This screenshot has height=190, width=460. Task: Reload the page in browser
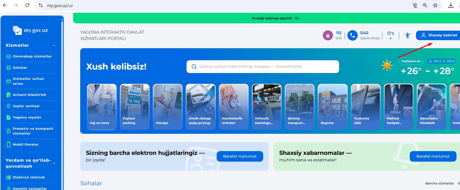click(27, 5)
